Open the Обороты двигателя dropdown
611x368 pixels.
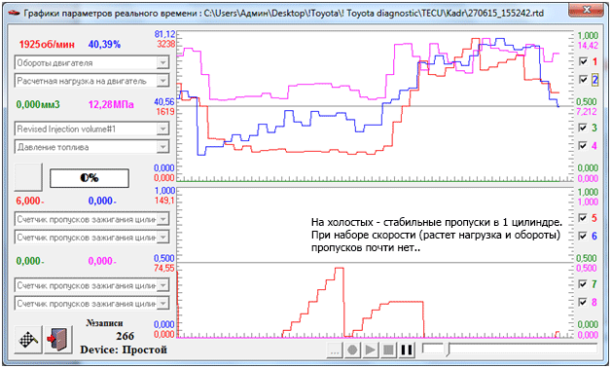click(x=92, y=62)
